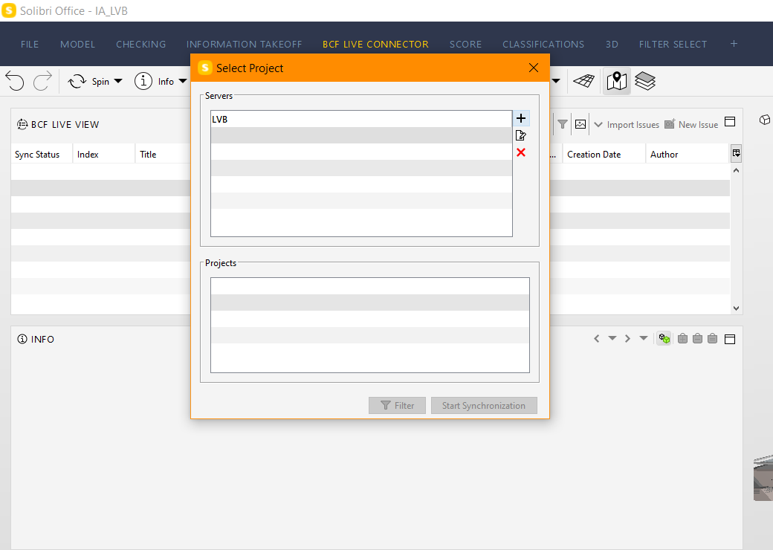
Task: Delete server with red X icon
Action: [x=520, y=152]
